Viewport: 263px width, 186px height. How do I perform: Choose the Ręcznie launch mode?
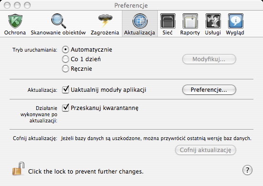[x=66, y=69]
